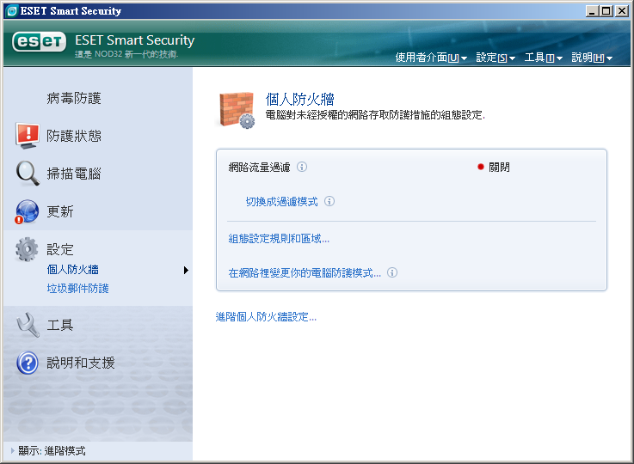Close the ESET Smart Security window
The height and width of the screenshot is (464, 634).
coord(621,11)
